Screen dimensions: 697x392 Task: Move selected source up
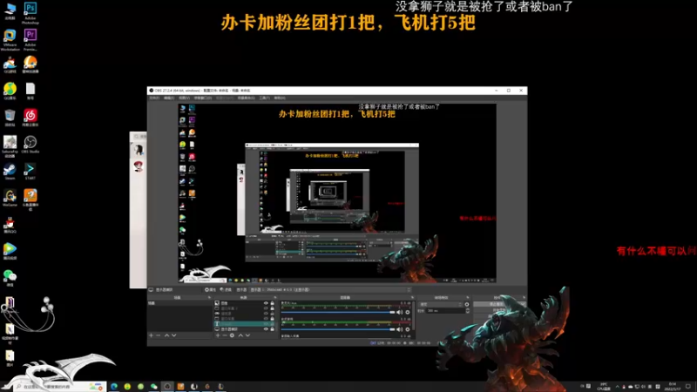tap(240, 335)
